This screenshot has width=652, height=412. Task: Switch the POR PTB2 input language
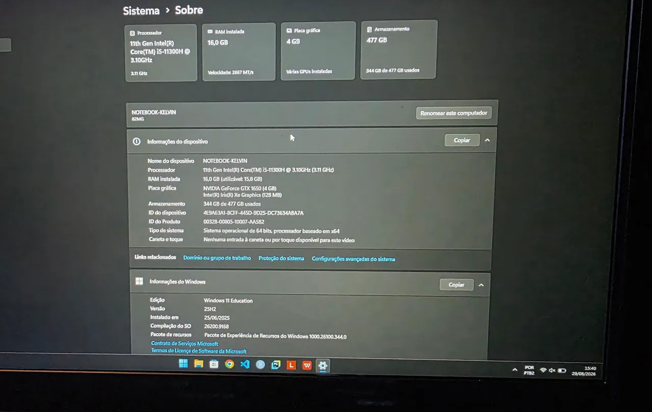(529, 370)
